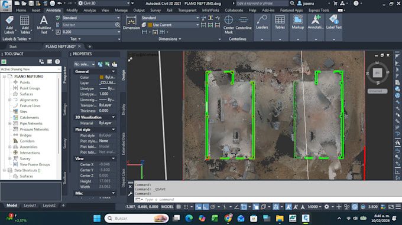Open the text height 0.200 dropdown
The height and width of the screenshot is (225, 402).
pyautogui.click(x=91, y=32)
